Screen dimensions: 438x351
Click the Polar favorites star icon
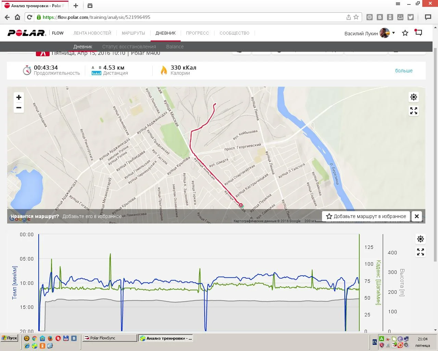[405, 33]
